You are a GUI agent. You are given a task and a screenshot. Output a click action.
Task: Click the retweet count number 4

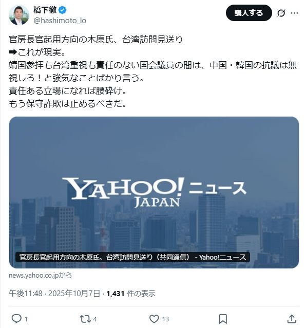pos(94,319)
